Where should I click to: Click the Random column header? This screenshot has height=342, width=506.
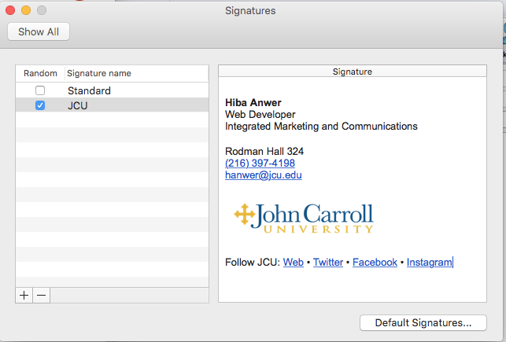(x=40, y=73)
